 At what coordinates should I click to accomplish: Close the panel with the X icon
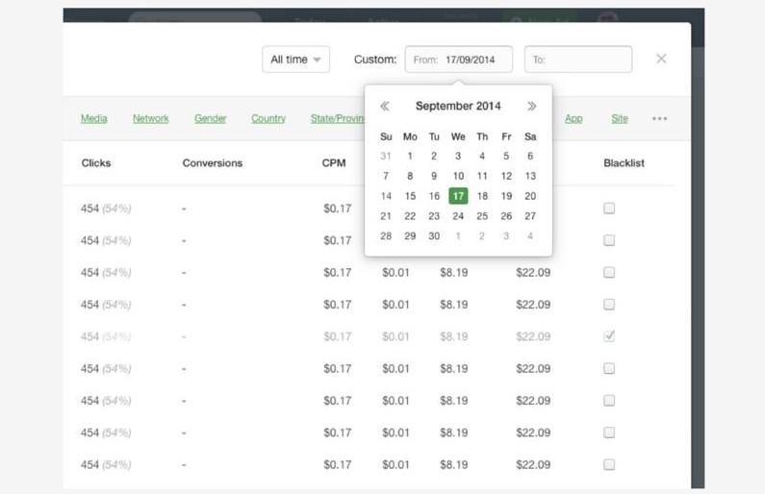click(x=661, y=59)
